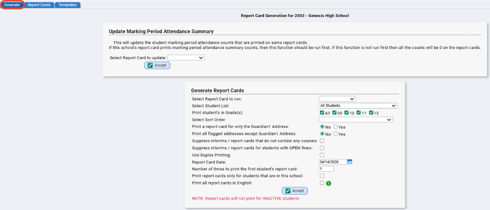The image size is (490, 210).
Task: Uncheck the grade 10 checkbox
Action: point(346,113)
